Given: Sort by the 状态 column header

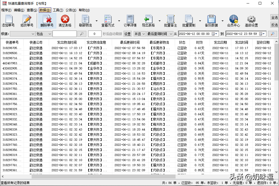Looking at the screenshot, I should coord(182,42).
